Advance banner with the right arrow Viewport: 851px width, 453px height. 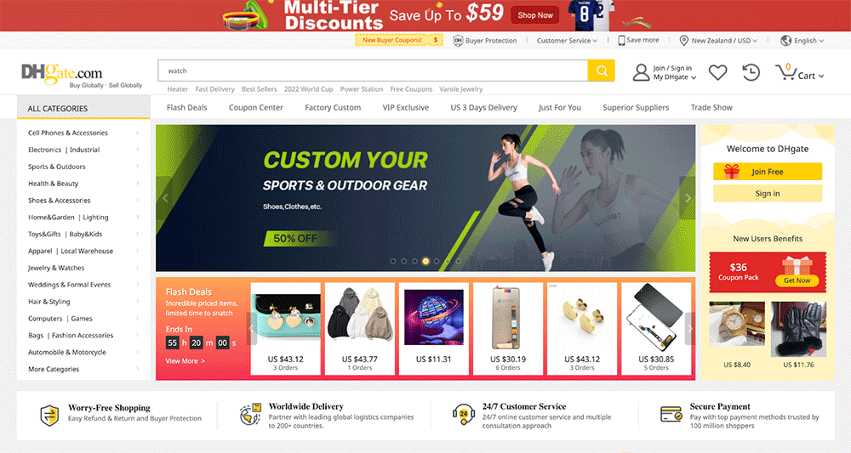[x=688, y=198]
